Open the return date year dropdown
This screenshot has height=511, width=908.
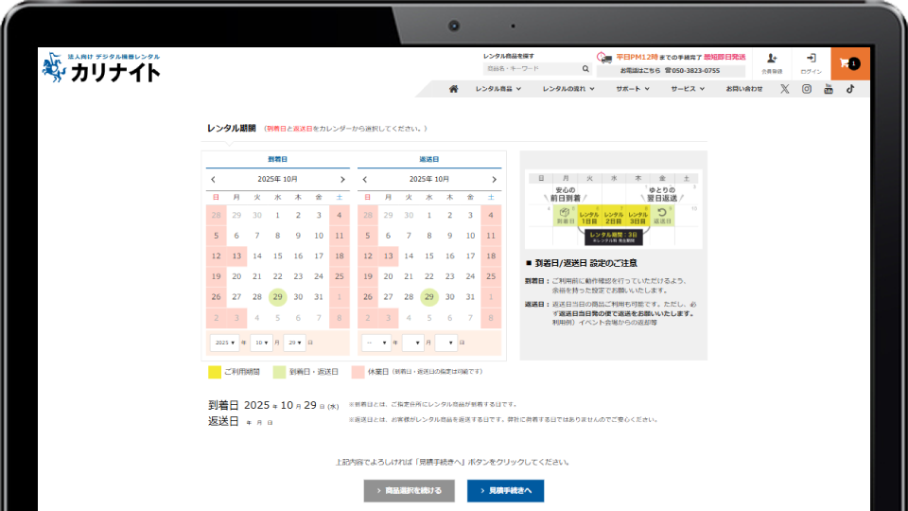(378, 343)
